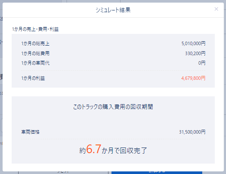226x174 pixels.
Task: Click the このトラックの購入費用の回収期間 heading
Action: (x=113, y=107)
